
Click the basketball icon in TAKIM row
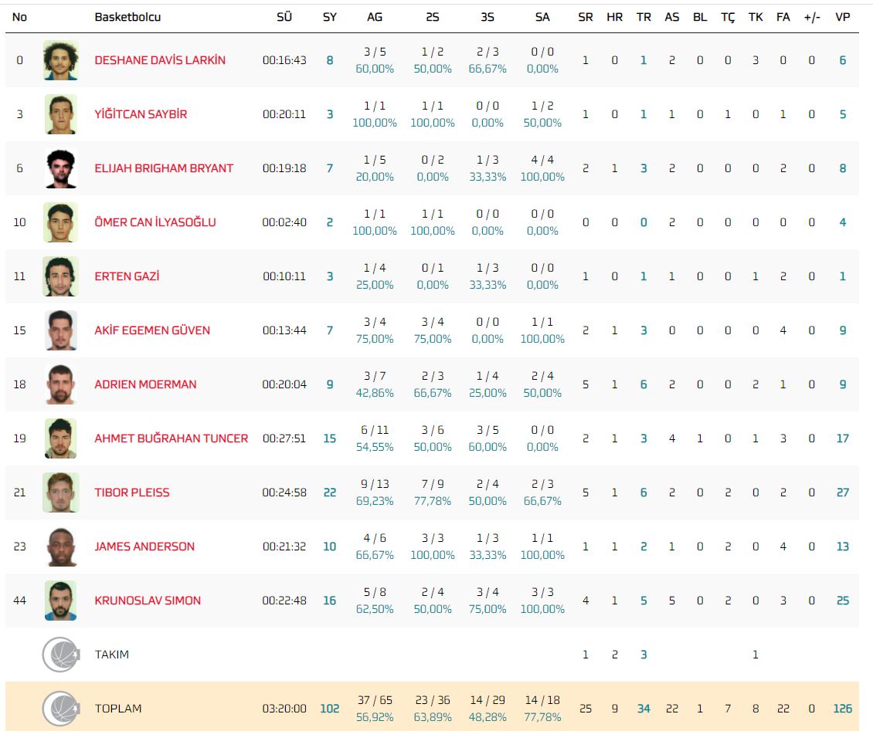click(60, 655)
